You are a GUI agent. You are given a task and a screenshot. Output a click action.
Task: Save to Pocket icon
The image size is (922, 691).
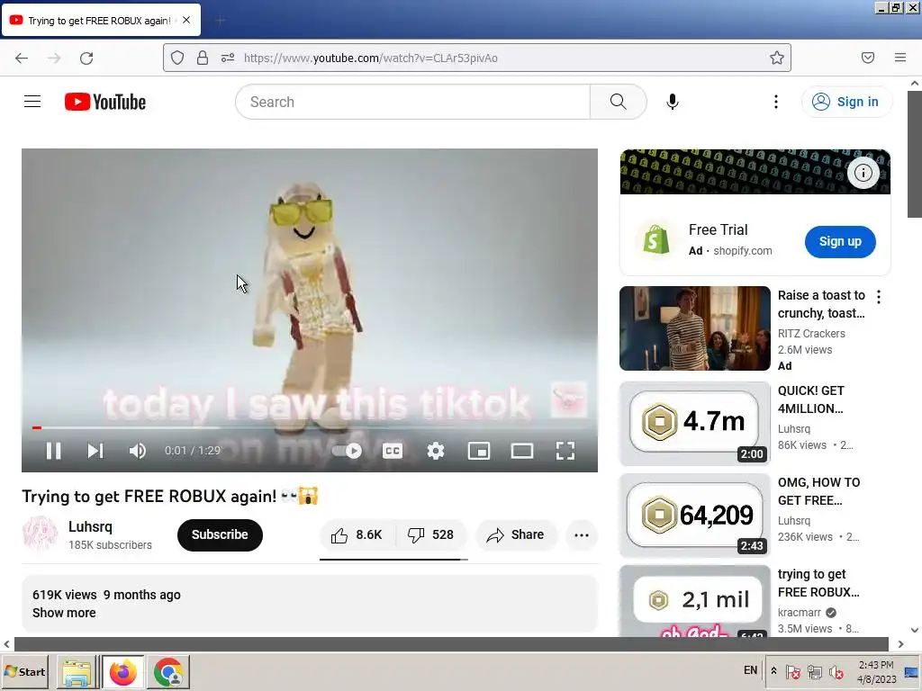[867, 58]
